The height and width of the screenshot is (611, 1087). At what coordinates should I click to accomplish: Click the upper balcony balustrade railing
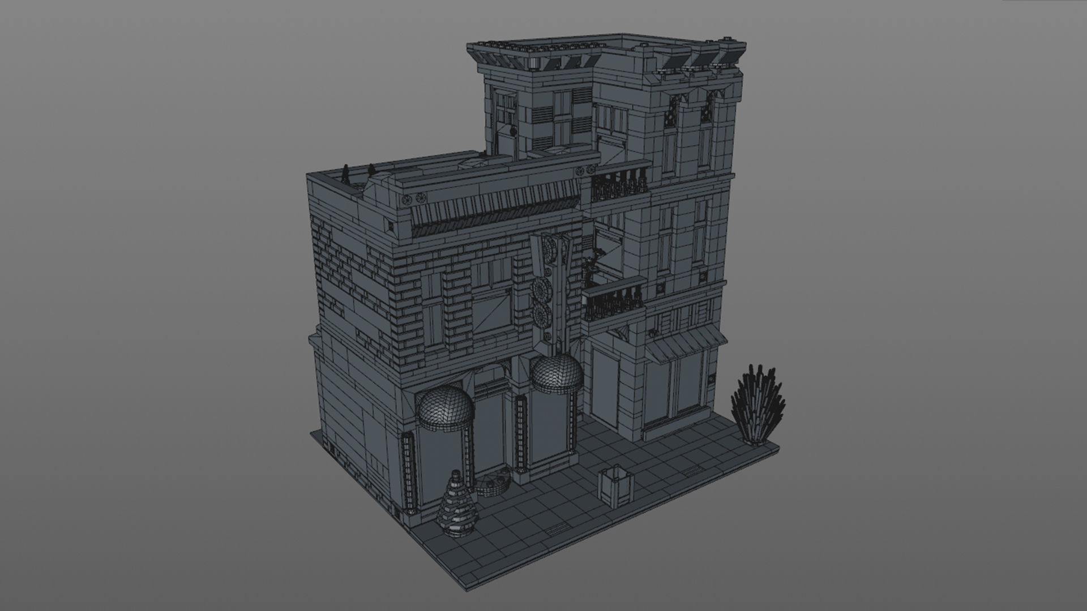click(x=620, y=185)
